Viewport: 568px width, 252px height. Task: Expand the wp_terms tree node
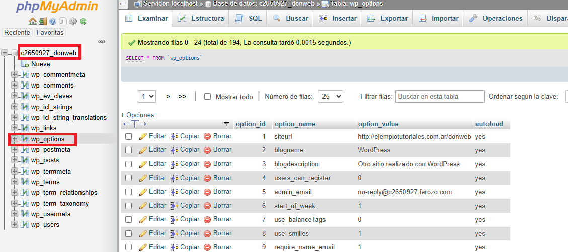[15, 182]
